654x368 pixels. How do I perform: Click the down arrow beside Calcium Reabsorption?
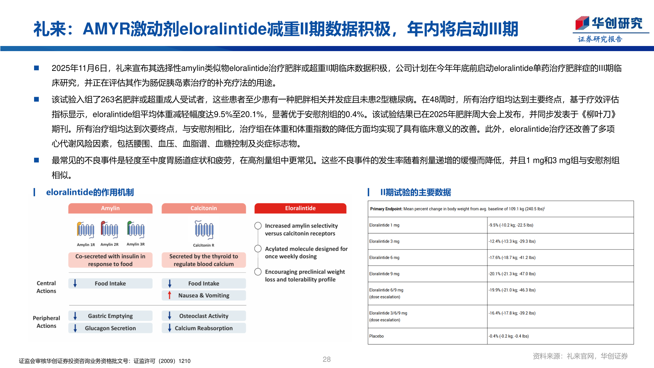170,328
